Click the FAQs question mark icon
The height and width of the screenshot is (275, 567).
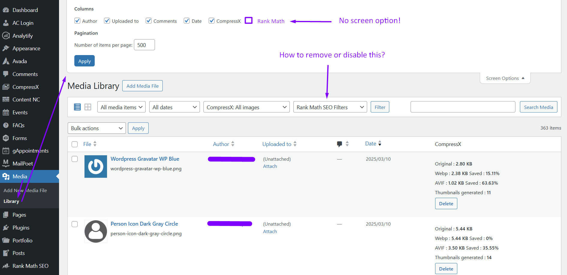[x=6, y=125]
